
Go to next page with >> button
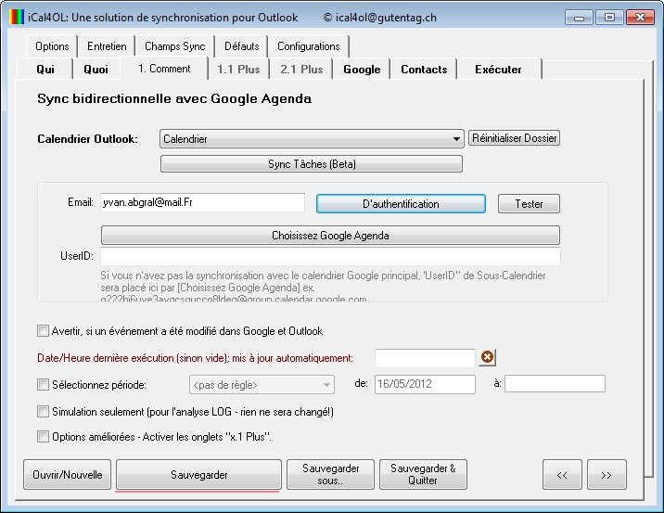coord(607,474)
